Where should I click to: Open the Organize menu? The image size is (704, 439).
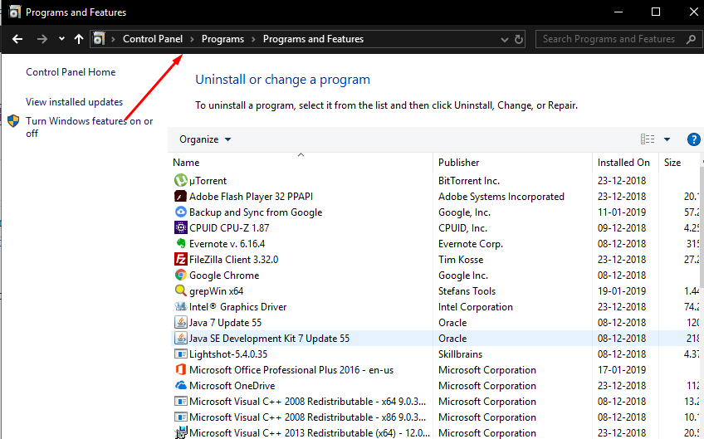[x=205, y=139]
